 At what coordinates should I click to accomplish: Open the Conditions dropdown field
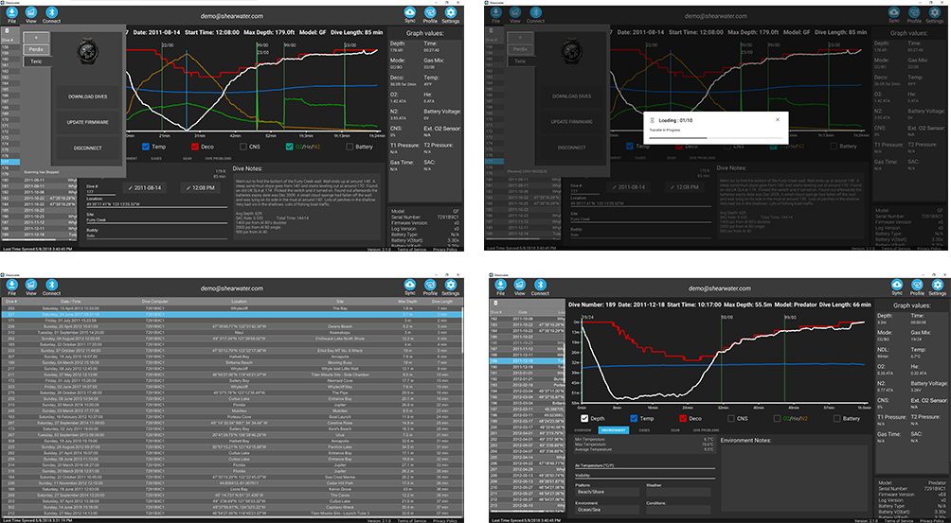tap(679, 511)
